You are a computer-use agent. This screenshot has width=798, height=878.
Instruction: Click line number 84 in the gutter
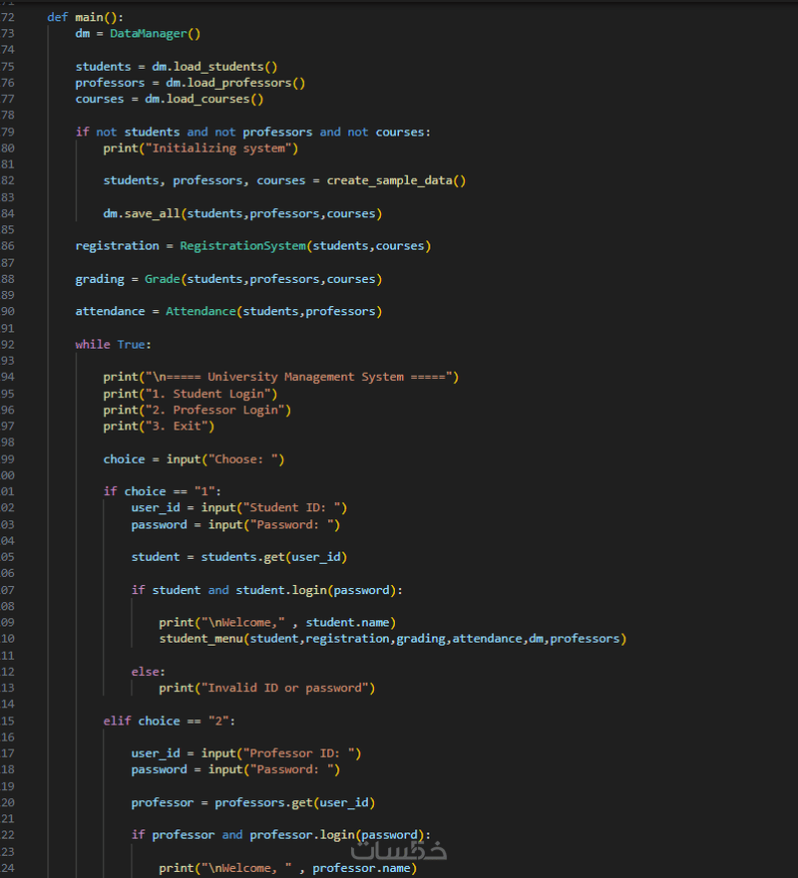click(8, 214)
